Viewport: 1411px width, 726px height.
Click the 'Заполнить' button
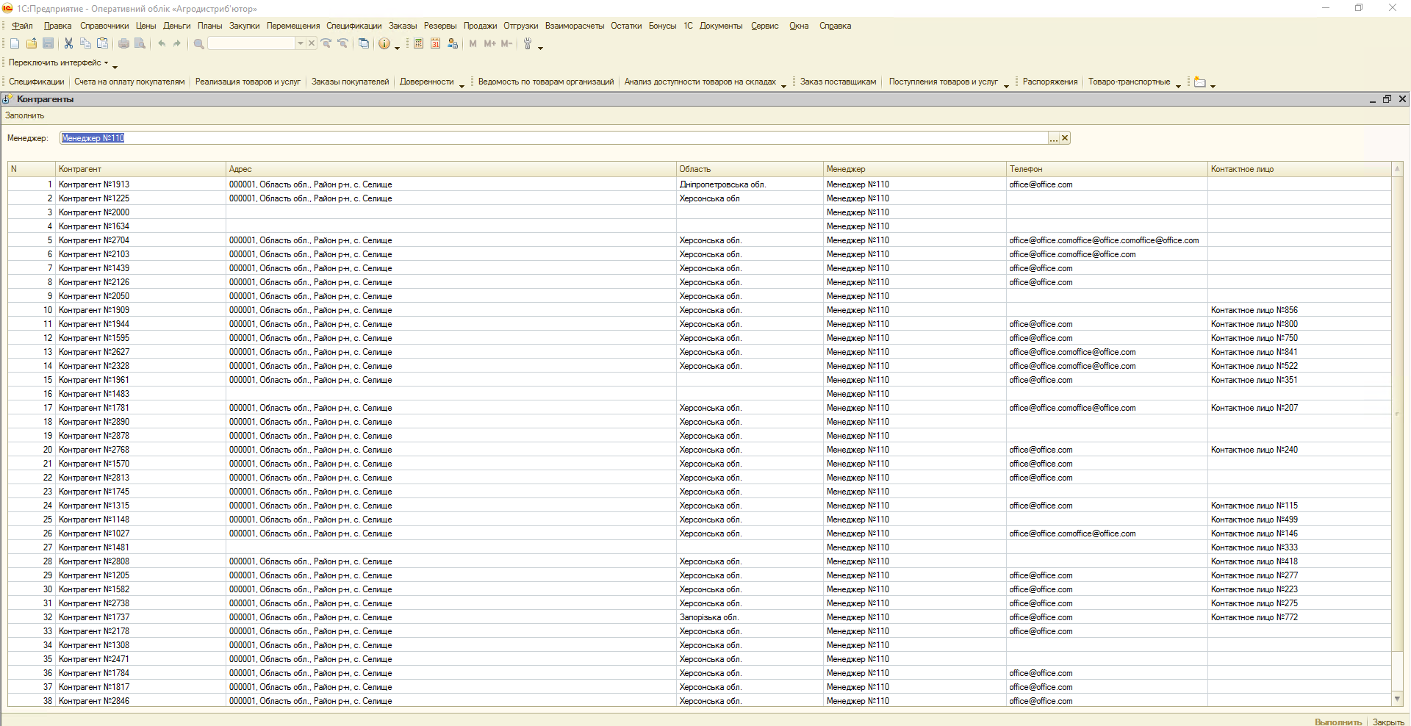(x=25, y=115)
